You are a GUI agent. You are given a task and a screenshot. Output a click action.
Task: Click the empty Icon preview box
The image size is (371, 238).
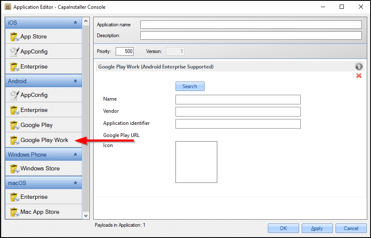[196, 162]
